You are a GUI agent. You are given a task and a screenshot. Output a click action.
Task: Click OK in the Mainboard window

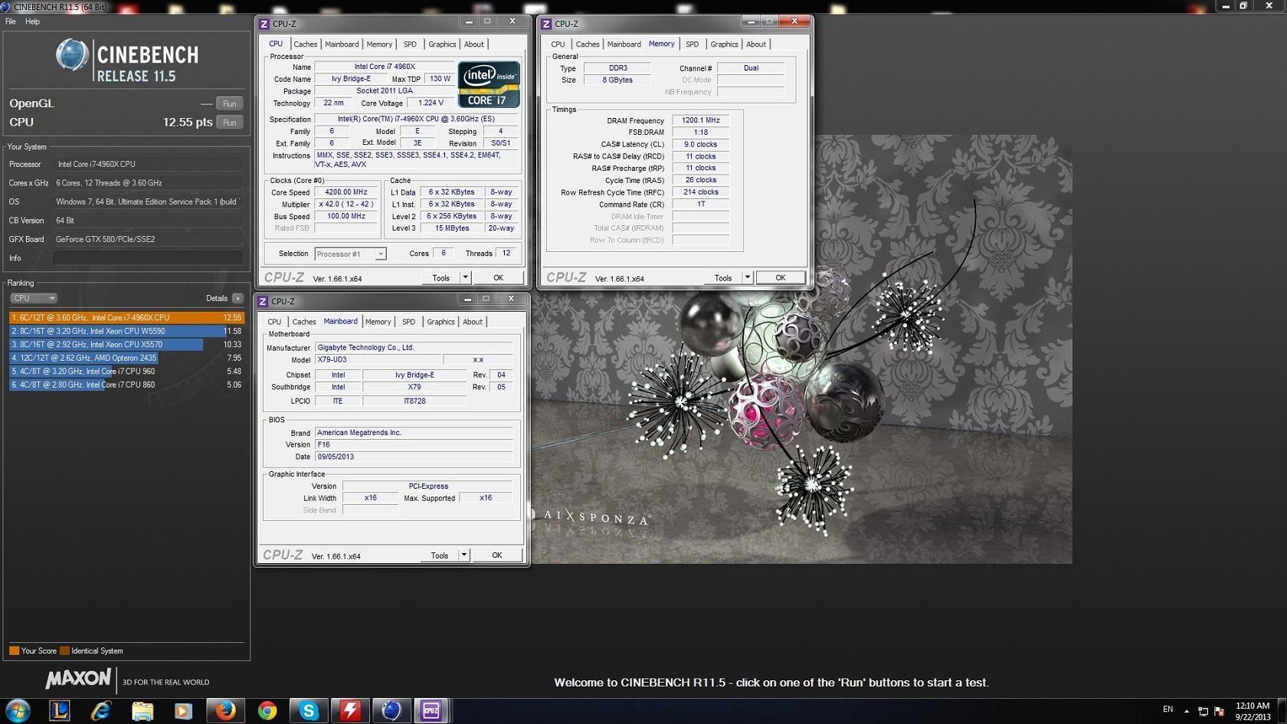[496, 555]
